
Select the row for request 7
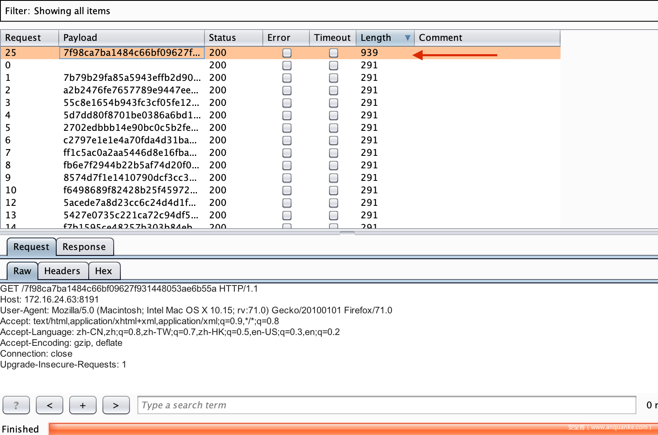(167, 153)
